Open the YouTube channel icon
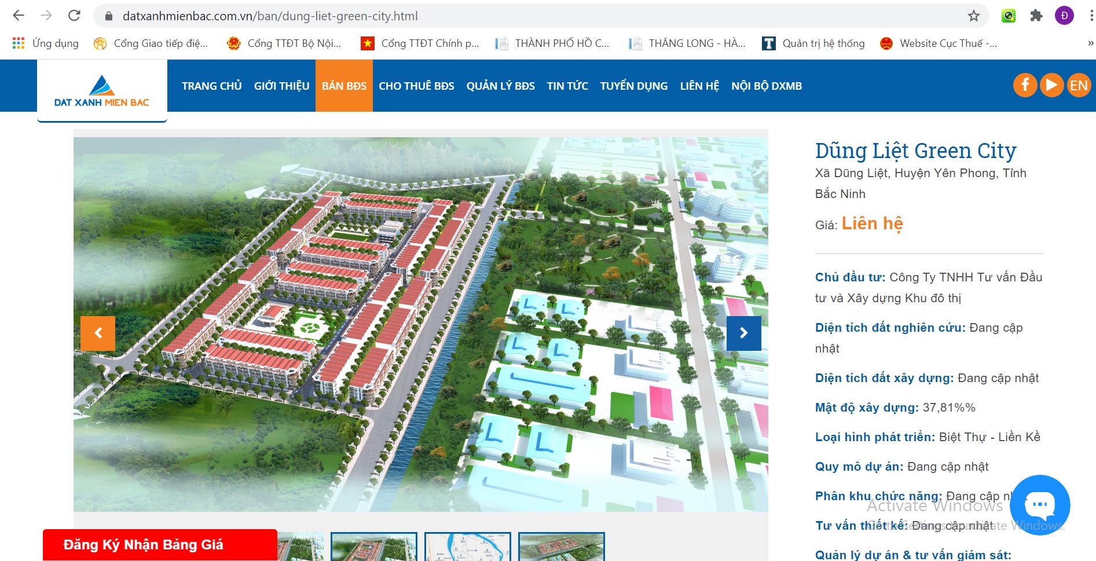 click(1052, 85)
